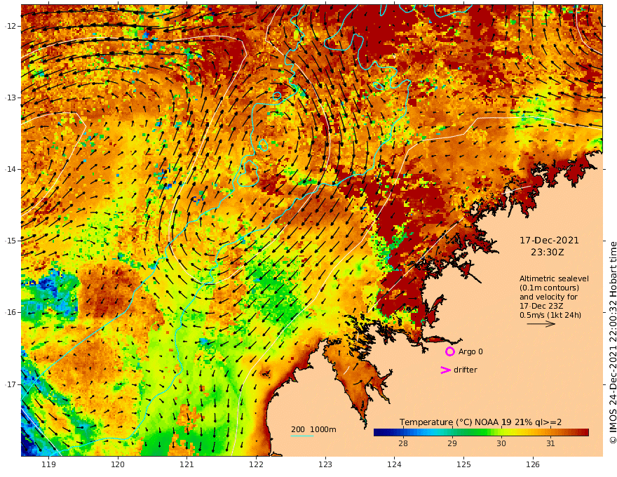Viewport: 617px width, 477px height.
Task: Click the '17-Dec-2021' date label
Action: pos(549,240)
